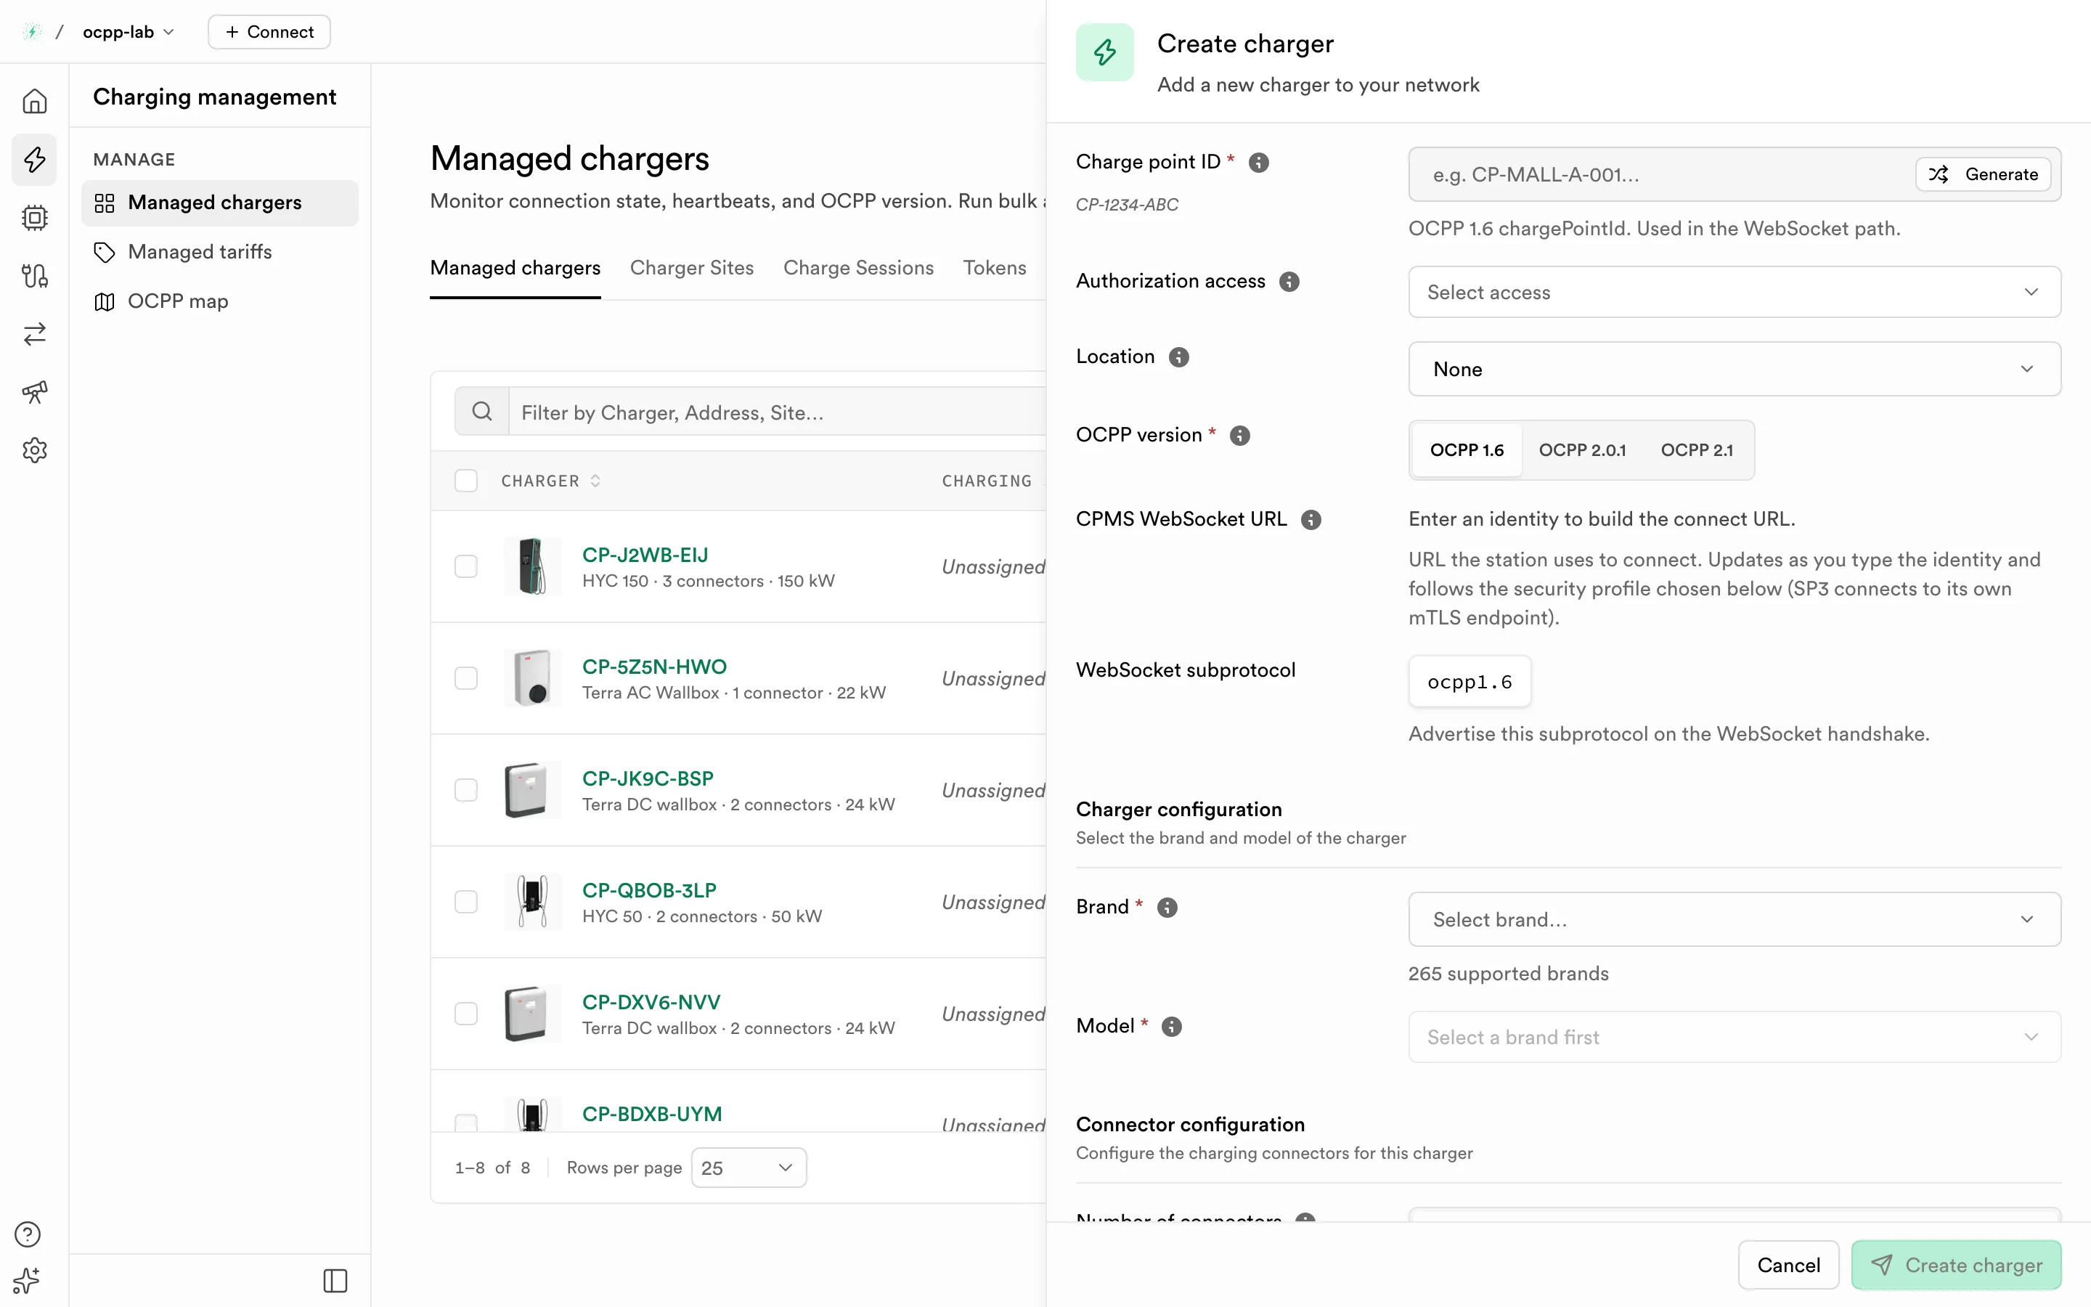Click the search magnifier icon in filter
The width and height of the screenshot is (2091, 1307).
point(482,412)
